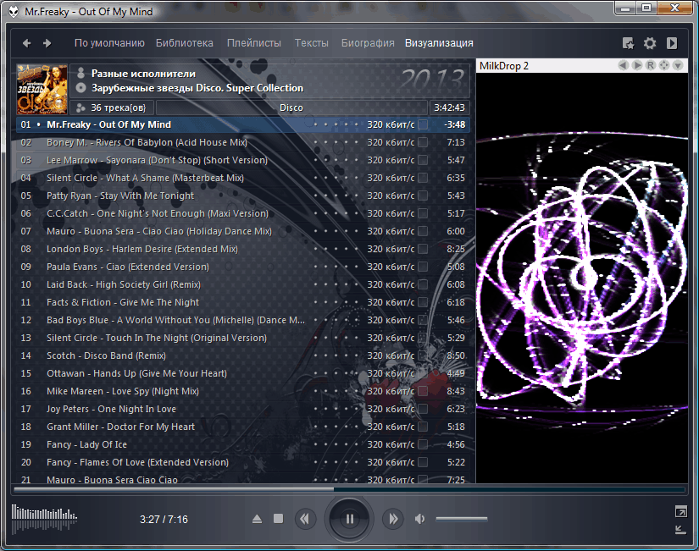Viewport: 699px width, 551px height.
Task: Check the box for Patty Ryan track
Action: (423, 196)
